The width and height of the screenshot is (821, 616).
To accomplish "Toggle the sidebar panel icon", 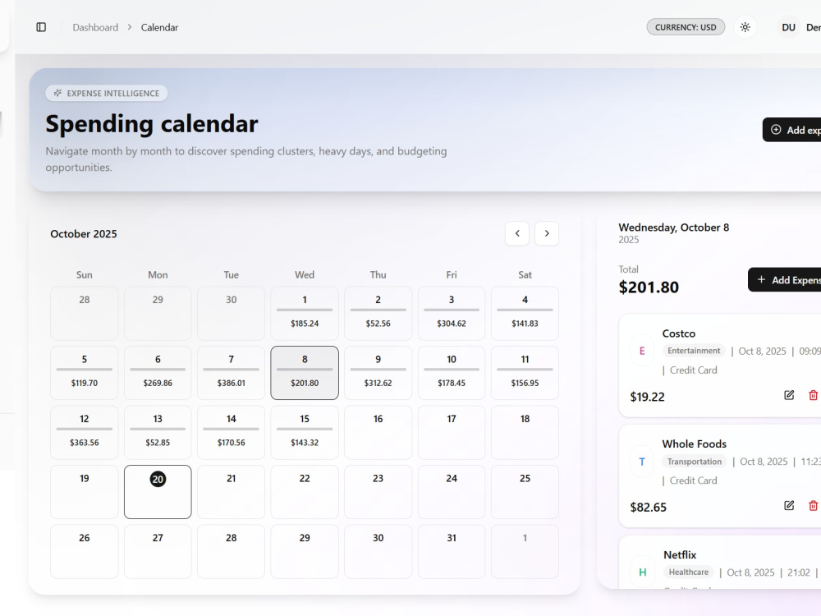I will pos(41,27).
